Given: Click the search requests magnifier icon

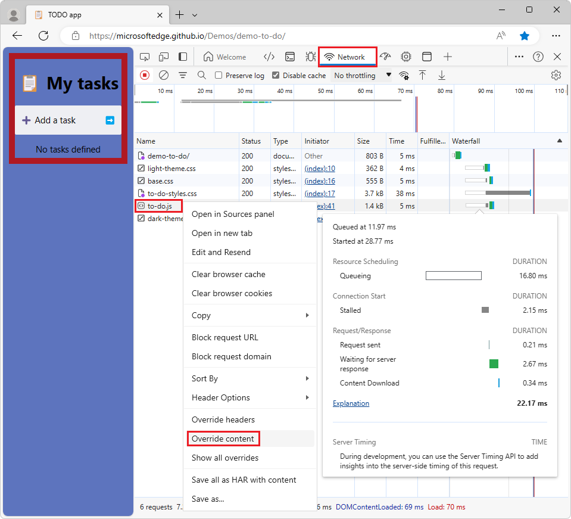Looking at the screenshot, I should pos(202,75).
